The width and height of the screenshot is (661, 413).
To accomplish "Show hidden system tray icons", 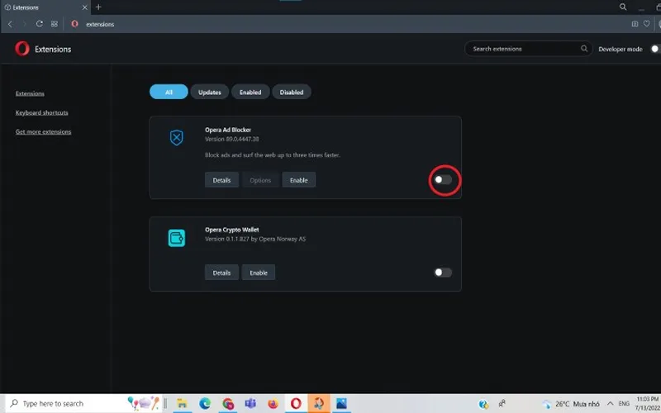I will coord(610,404).
